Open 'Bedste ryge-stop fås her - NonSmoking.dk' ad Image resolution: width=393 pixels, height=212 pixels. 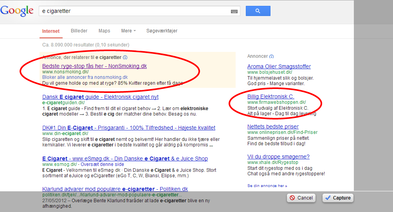[94, 66]
